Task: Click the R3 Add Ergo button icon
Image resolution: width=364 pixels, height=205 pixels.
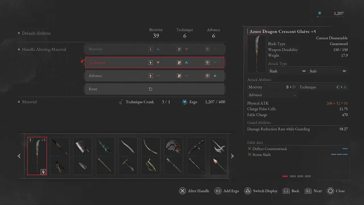Action: tap(218, 191)
